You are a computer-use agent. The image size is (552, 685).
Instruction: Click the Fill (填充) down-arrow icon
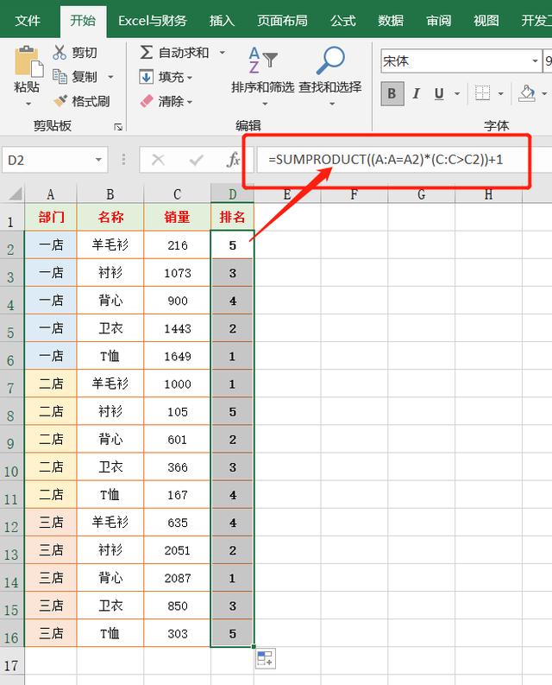click(146, 78)
